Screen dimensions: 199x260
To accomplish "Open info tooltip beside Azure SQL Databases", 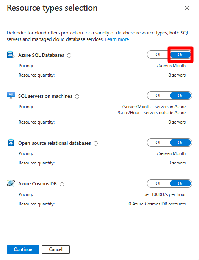I will pos(69,56).
